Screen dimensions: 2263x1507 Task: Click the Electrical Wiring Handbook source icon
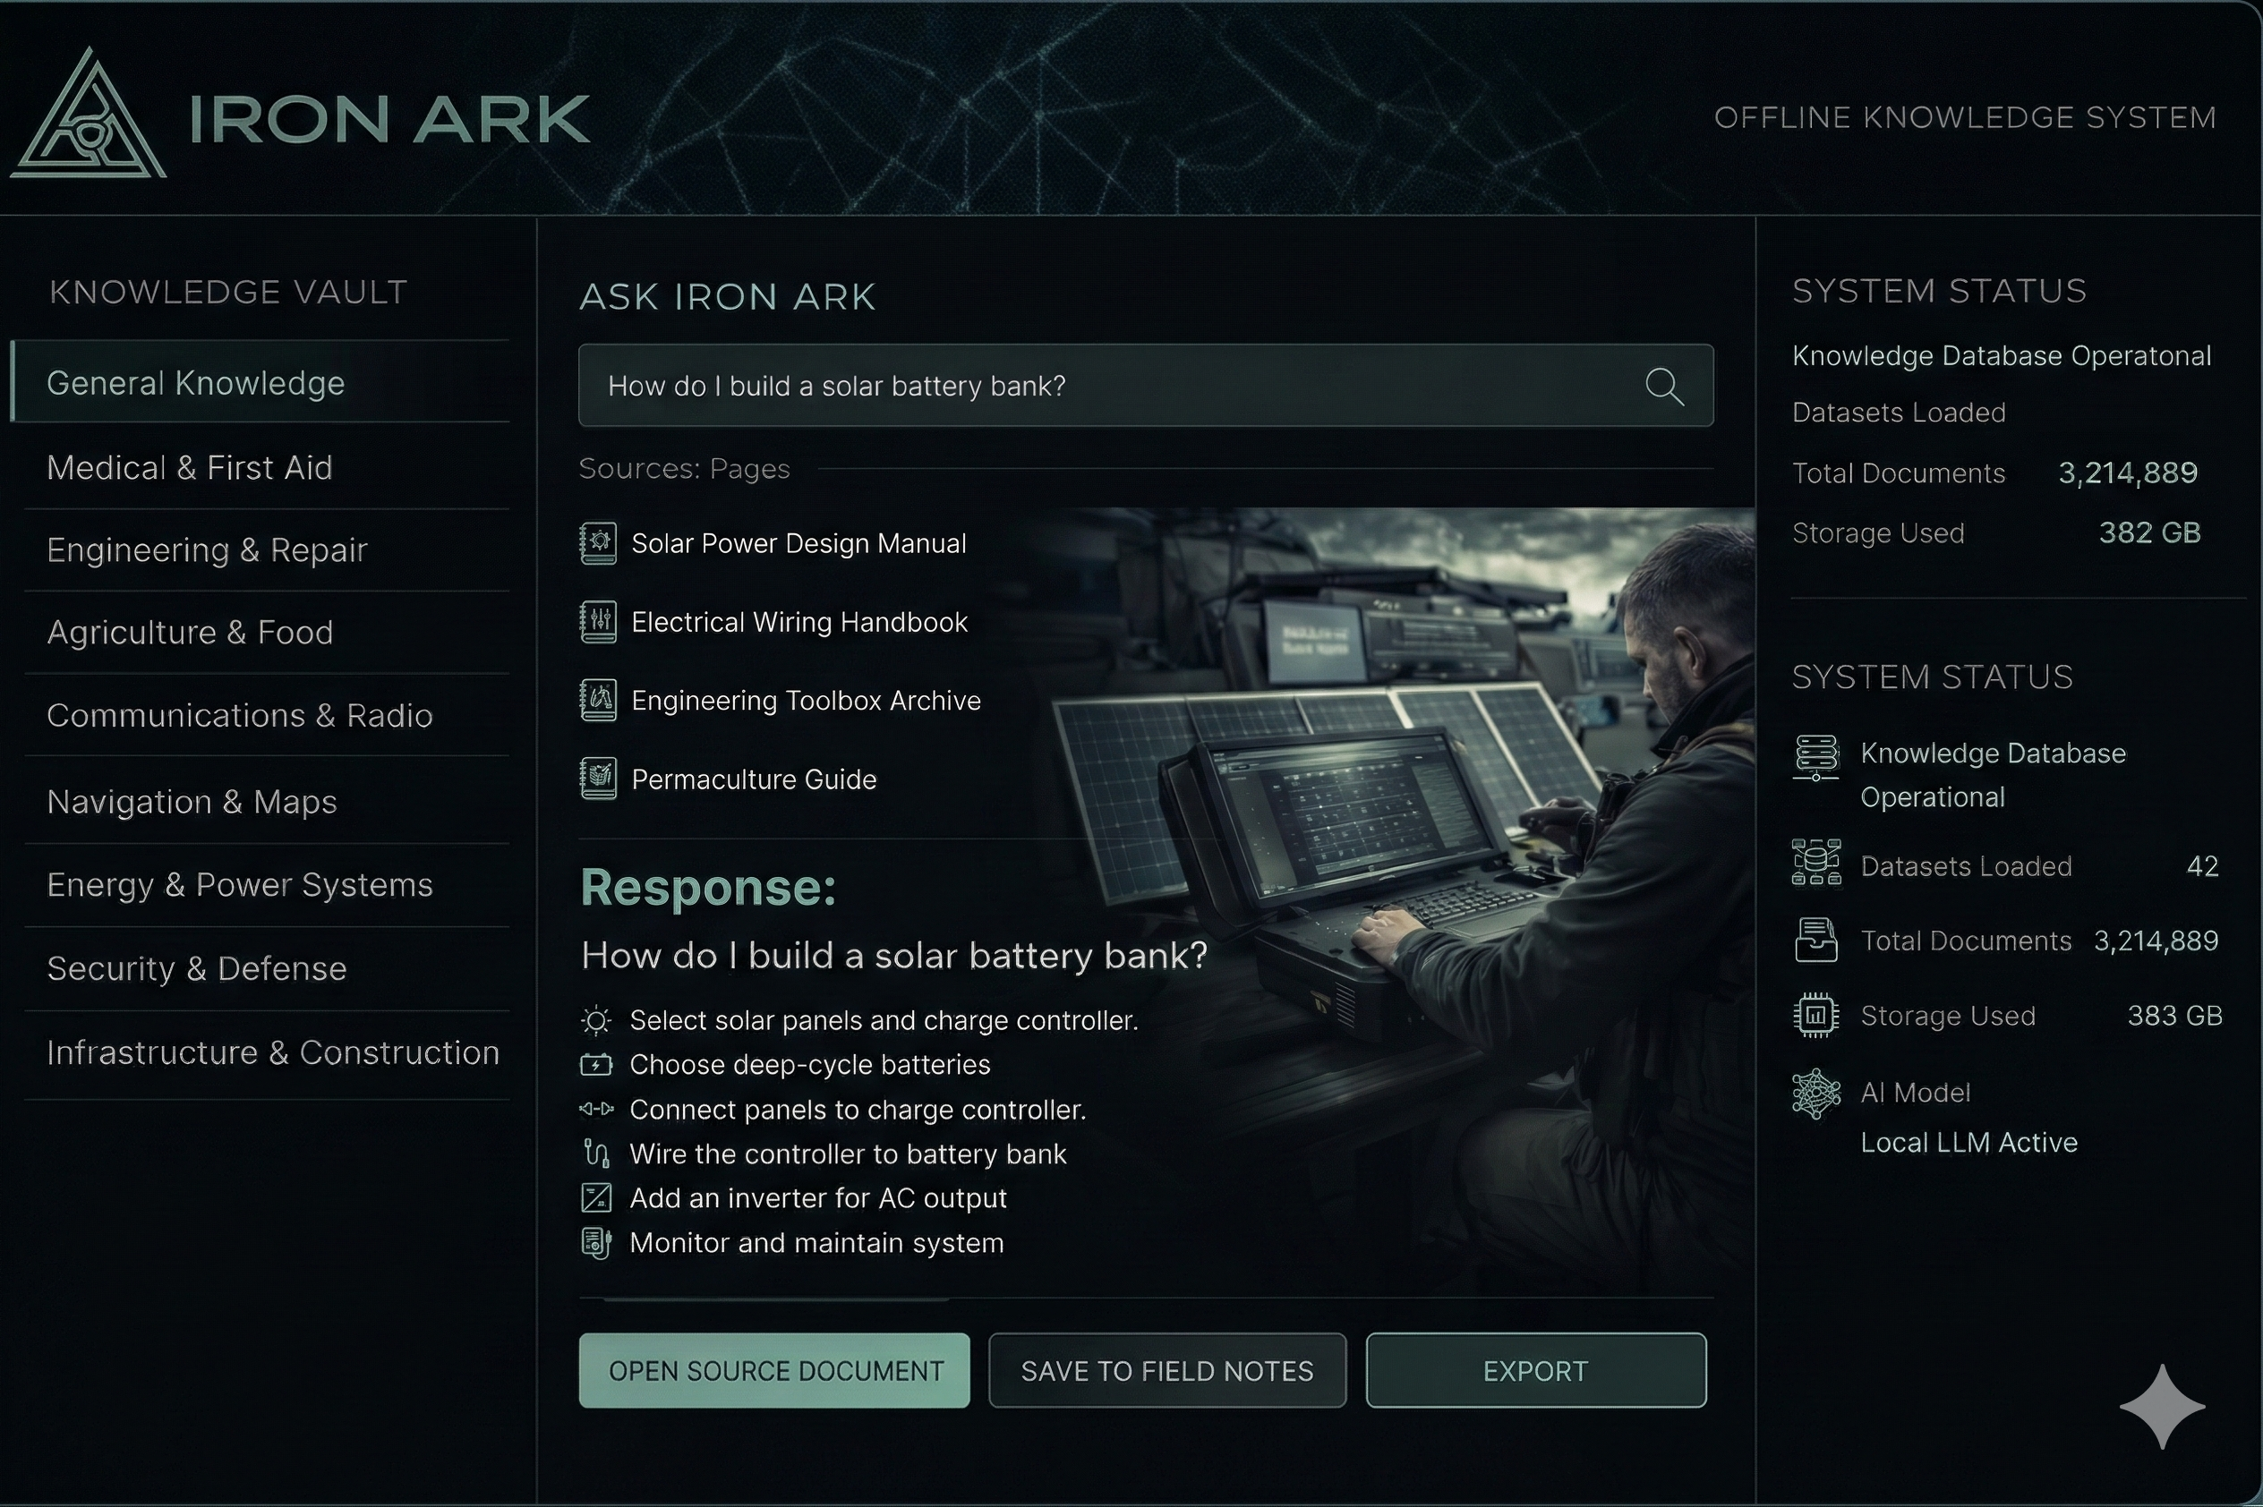click(x=598, y=623)
